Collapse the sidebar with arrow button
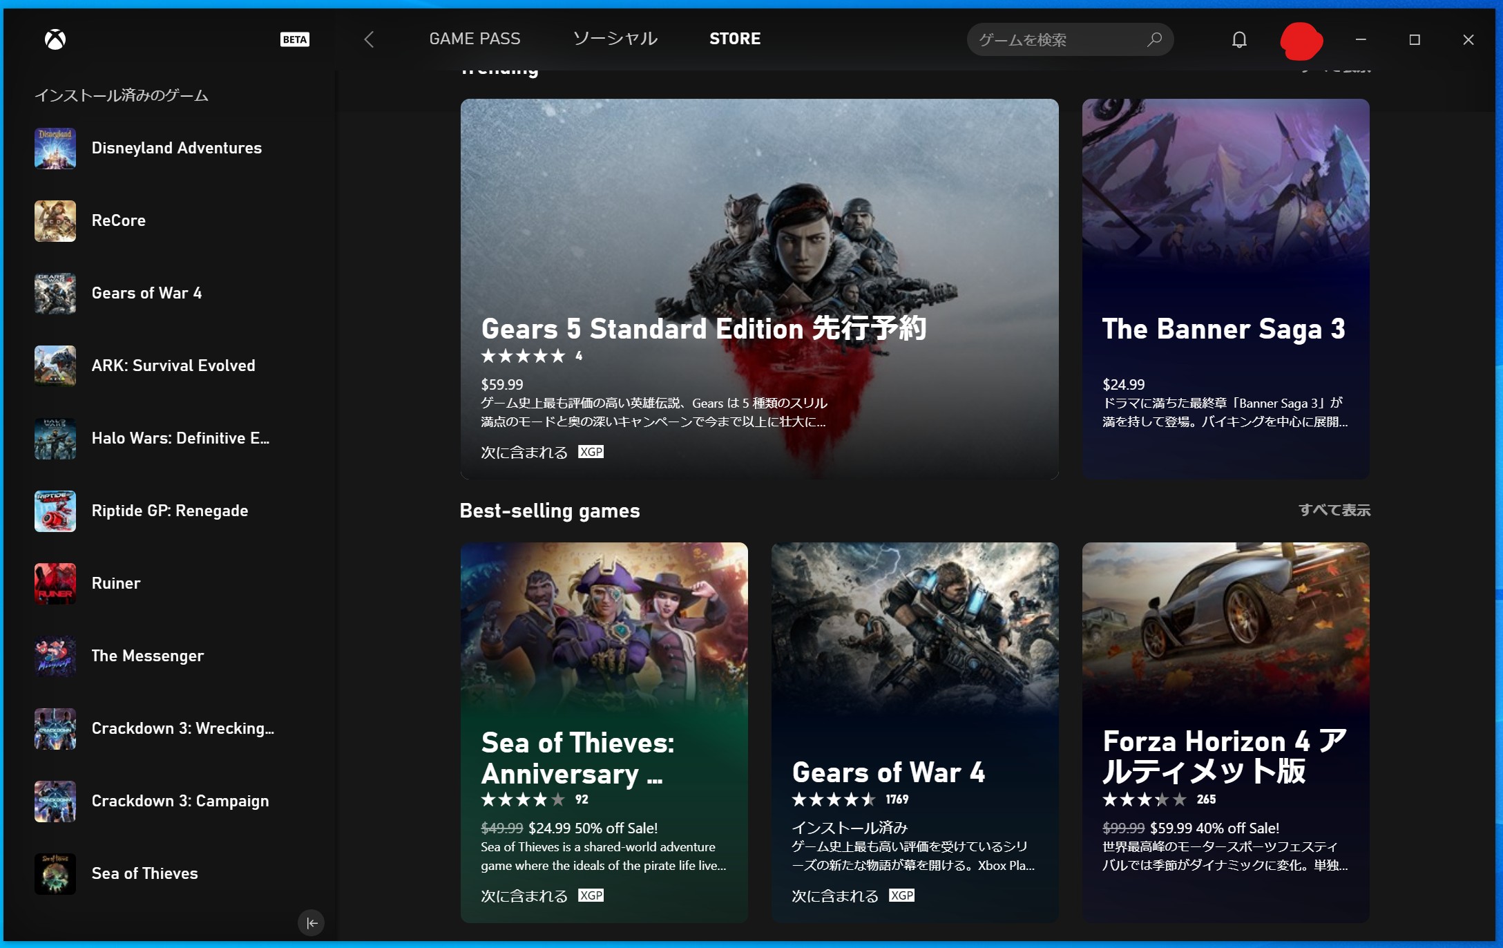The width and height of the screenshot is (1503, 948). click(x=312, y=922)
